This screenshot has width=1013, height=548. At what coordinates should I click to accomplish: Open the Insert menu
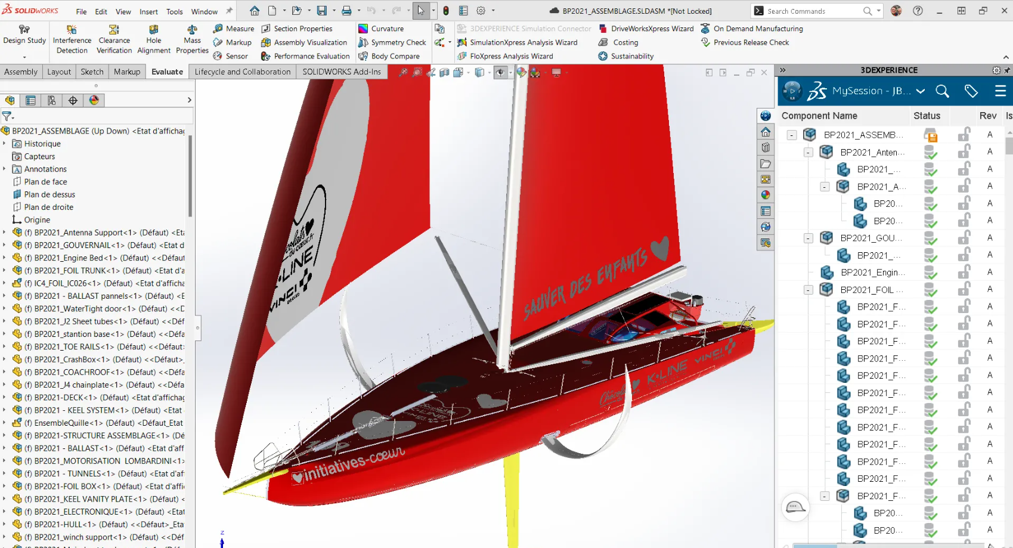[148, 11]
